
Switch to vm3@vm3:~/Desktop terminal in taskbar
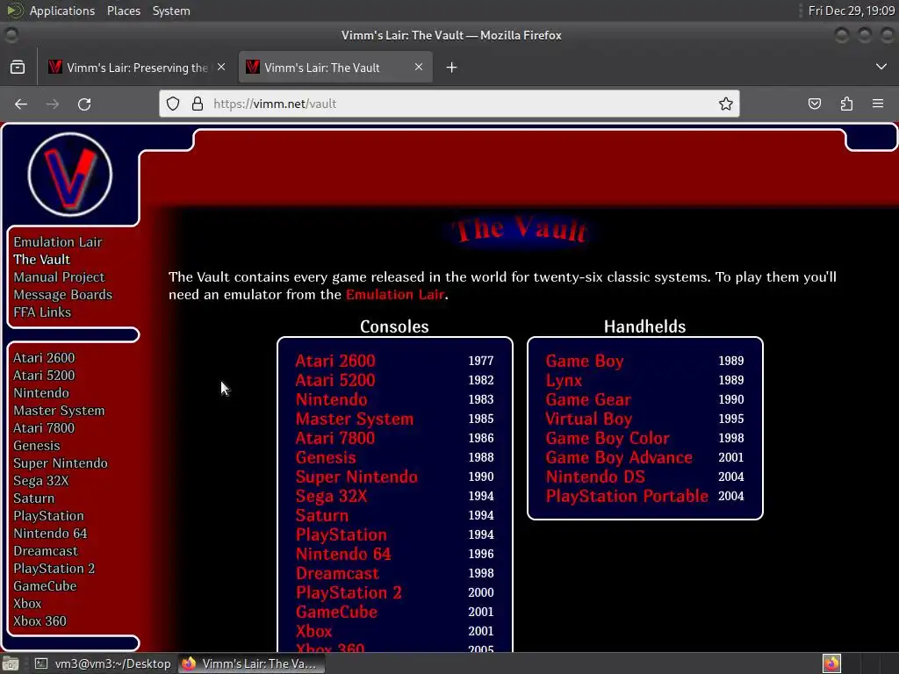(104, 663)
